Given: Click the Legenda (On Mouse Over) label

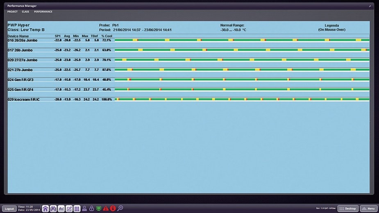Looking at the screenshot, I should click(x=331, y=27).
